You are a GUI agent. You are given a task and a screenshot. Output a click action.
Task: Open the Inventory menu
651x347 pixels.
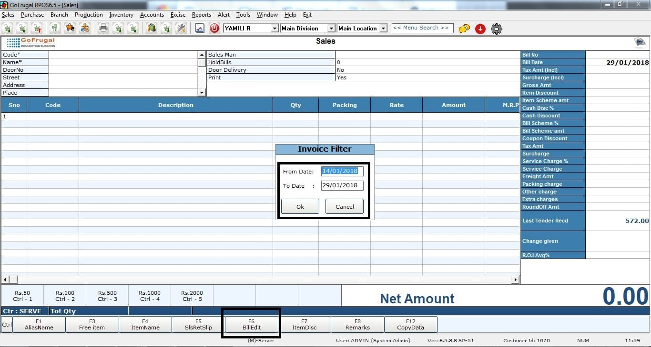pyautogui.click(x=121, y=15)
